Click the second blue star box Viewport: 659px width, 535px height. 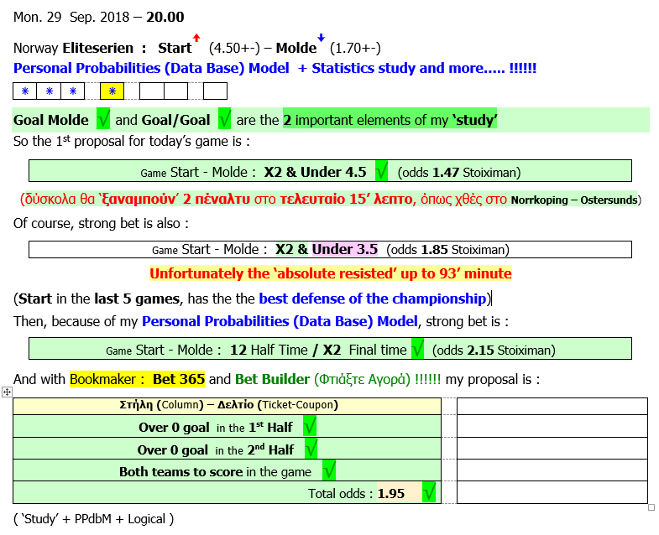(x=50, y=91)
